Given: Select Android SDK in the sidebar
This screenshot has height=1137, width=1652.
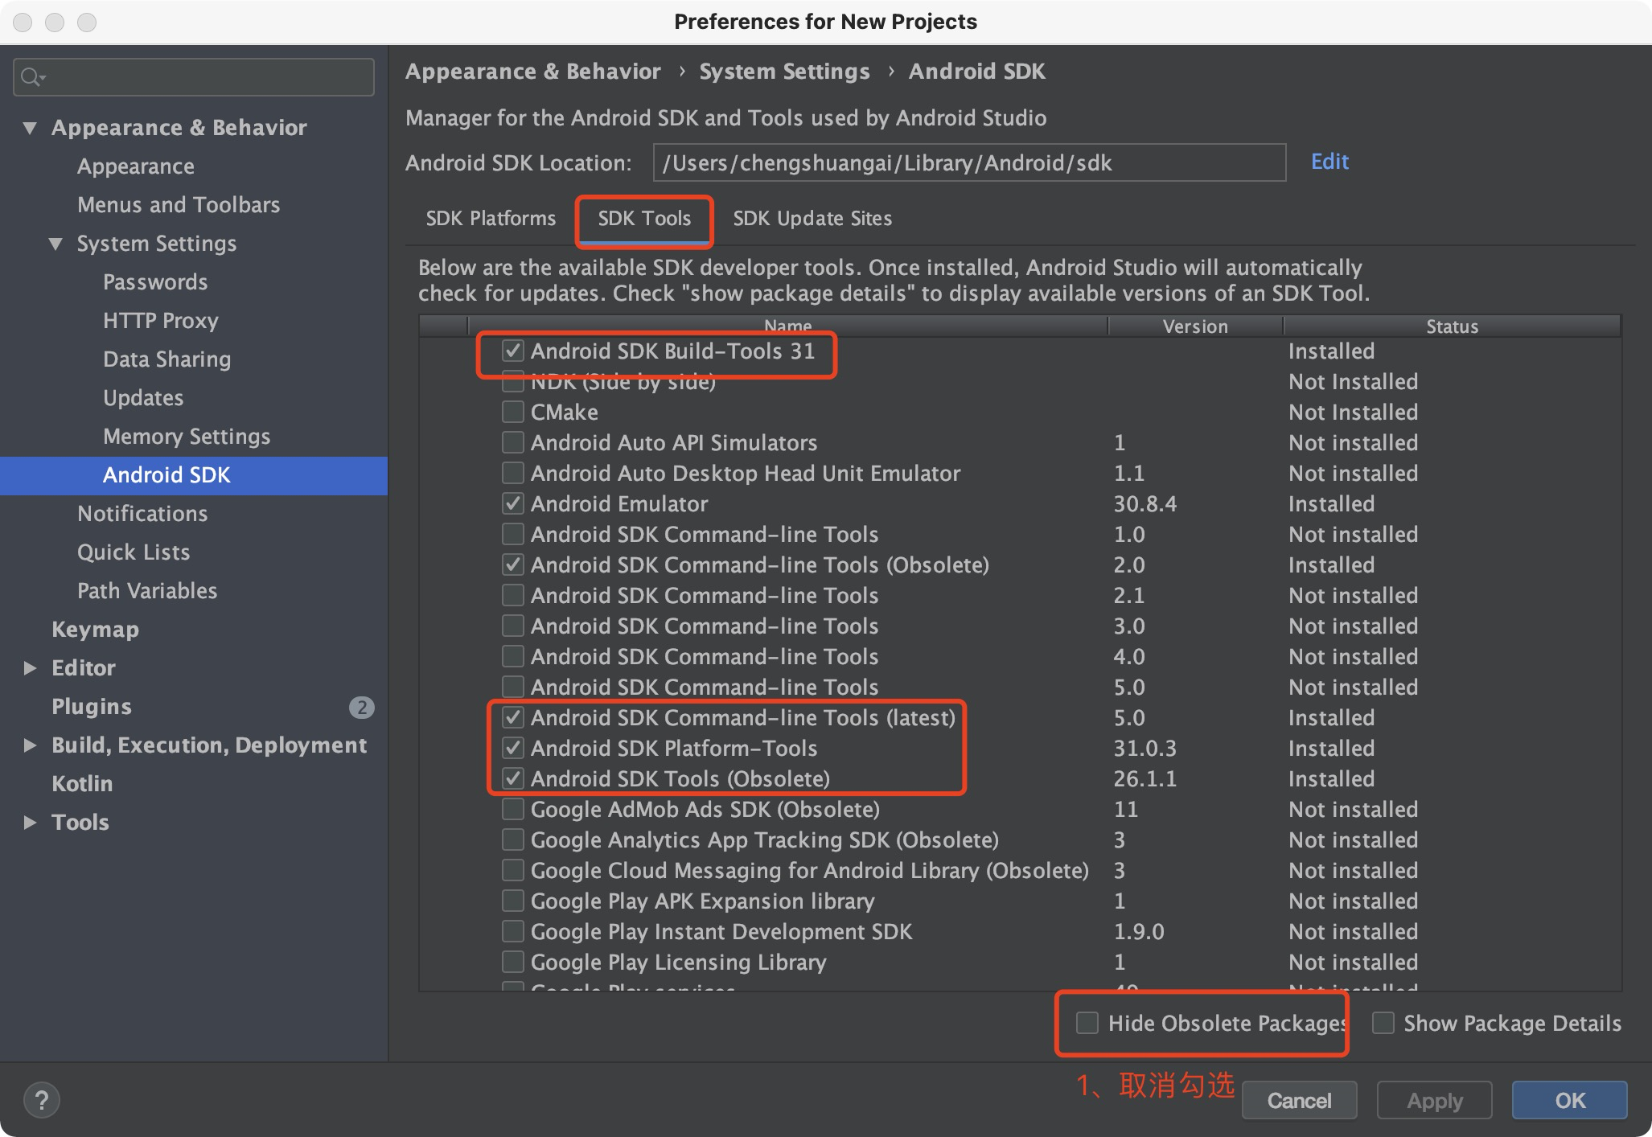Looking at the screenshot, I should pos(194,475).
